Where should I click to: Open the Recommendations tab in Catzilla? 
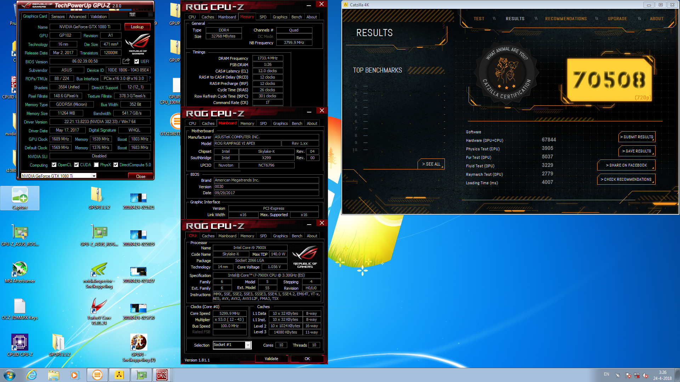pos(566,19)
